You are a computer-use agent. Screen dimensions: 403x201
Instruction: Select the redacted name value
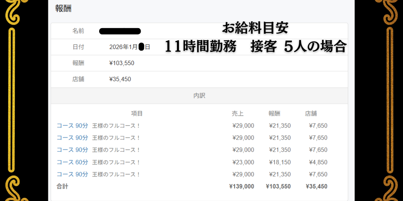pos(120,31)
